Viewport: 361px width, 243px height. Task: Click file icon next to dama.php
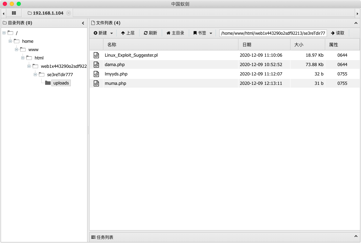click(96, 64)
